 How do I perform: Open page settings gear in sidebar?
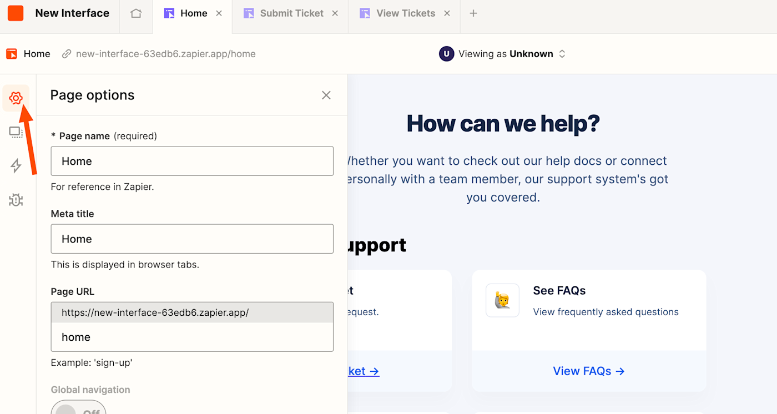tap(16, 98)
